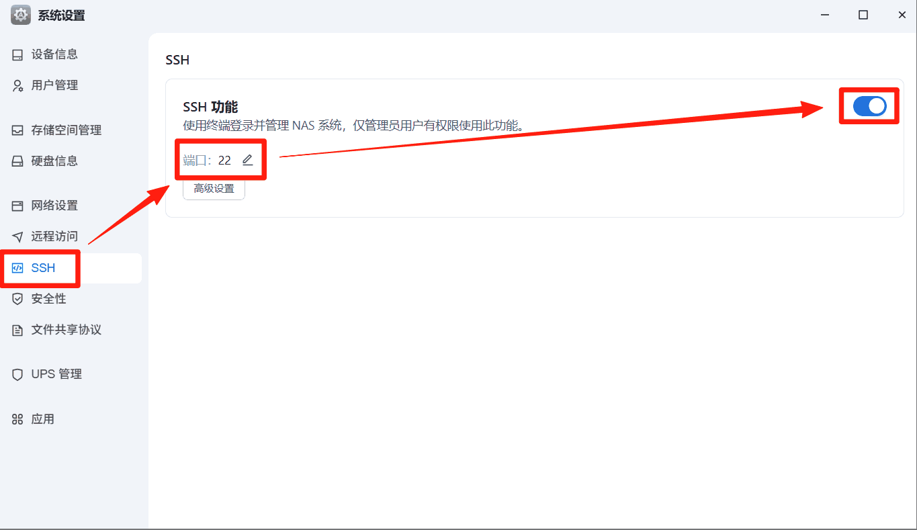Screen dimensions: 917x530
Task: Open the 高级设置 advanced settings button
Action: [x=214, y=189]
